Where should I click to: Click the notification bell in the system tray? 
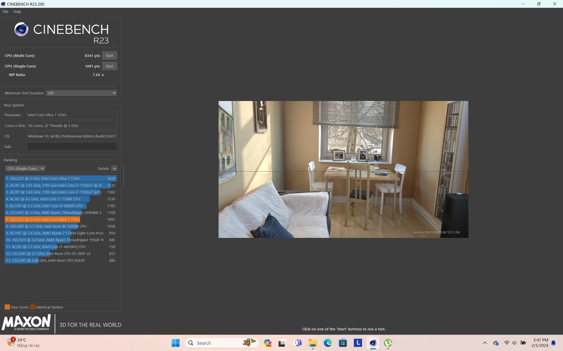coord(554,343)
